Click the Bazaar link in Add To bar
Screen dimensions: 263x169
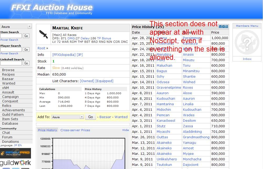pos(105,117)
